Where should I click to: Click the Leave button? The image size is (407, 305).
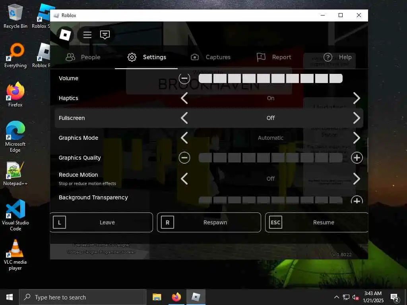[x=101, y=222]
